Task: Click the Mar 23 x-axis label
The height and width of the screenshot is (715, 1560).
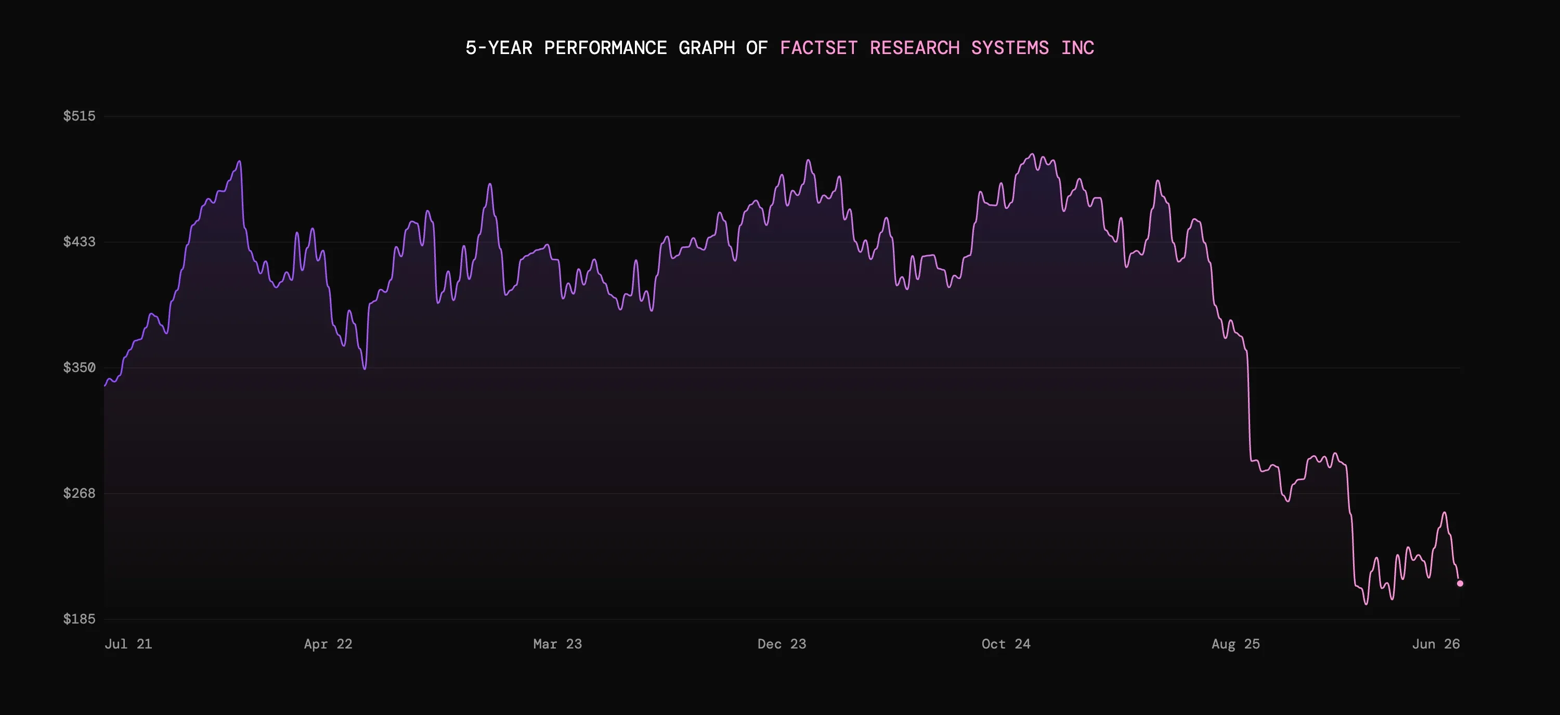Action: pos(558,644)
